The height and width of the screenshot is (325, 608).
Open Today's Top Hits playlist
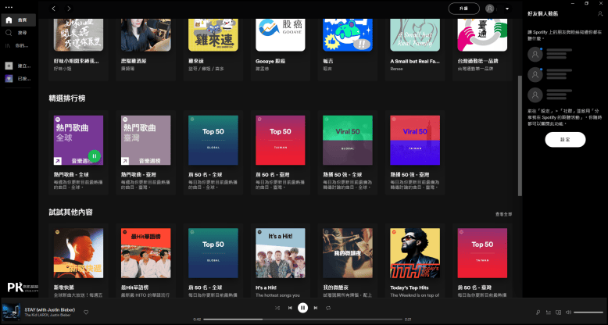[x=415, y=253]
